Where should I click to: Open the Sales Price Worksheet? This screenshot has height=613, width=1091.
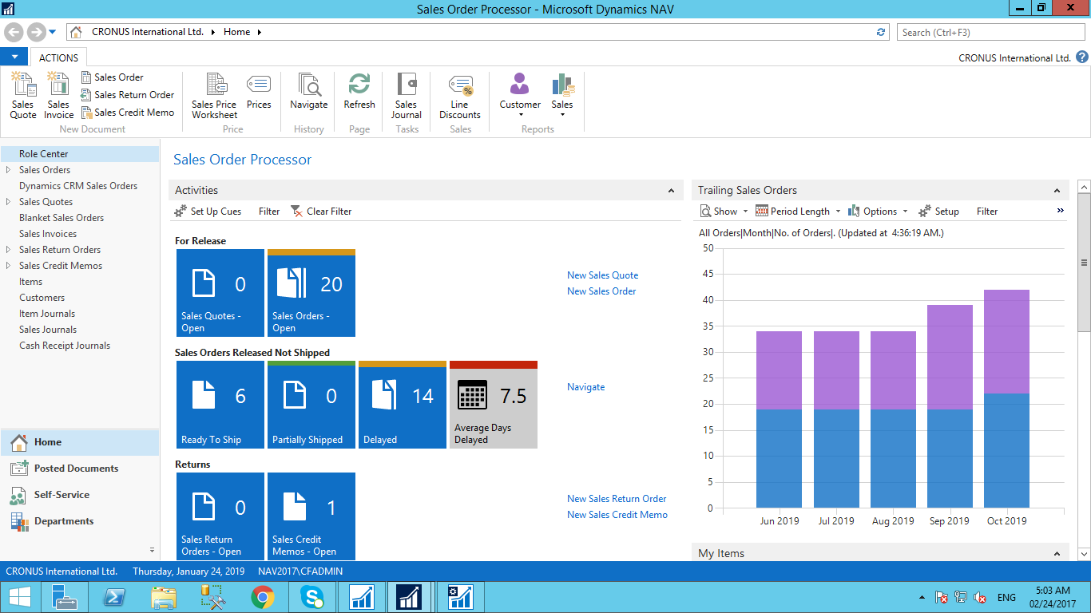pyautogui.click(x=214, y=95)
